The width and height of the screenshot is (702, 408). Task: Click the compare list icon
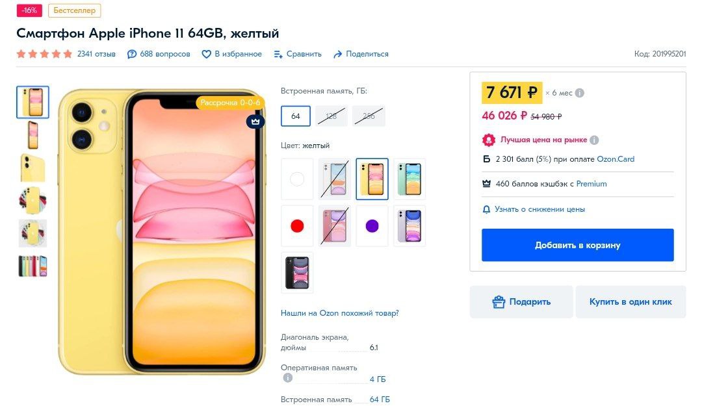tap(278, 54)
